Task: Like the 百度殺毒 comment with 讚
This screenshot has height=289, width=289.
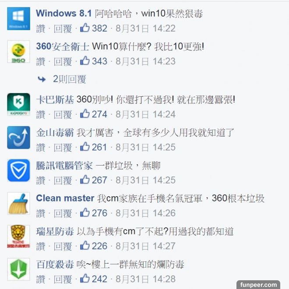Action: 41,279
